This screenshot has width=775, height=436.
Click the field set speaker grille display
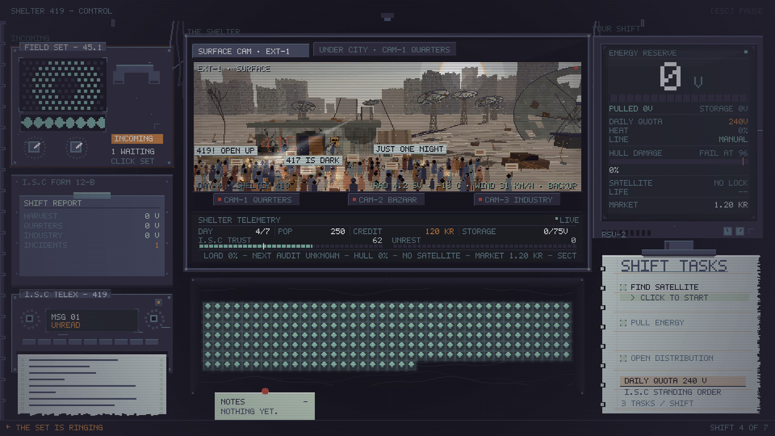point(63,85)
